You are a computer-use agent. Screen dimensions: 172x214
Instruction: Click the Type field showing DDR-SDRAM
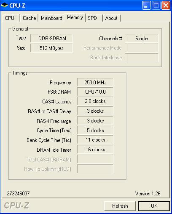click(51, 38)
